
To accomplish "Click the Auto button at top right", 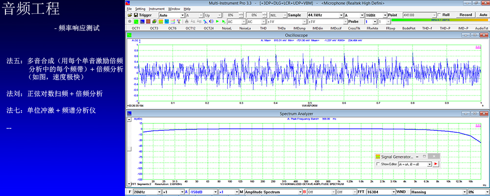I will pyautogui.click(x=483, y=15).
